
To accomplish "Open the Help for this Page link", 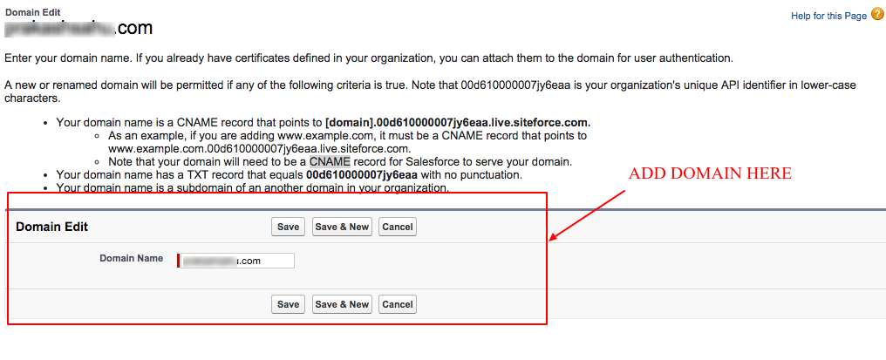I will pos(828,16).
